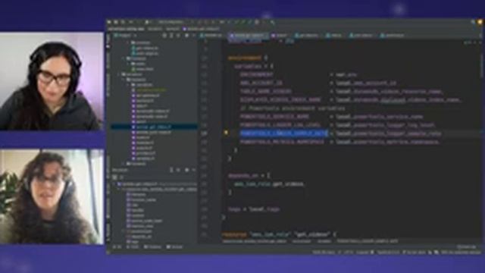
Task: Hide the Structure panel with the minimize icon
Action: coord(194,170)
